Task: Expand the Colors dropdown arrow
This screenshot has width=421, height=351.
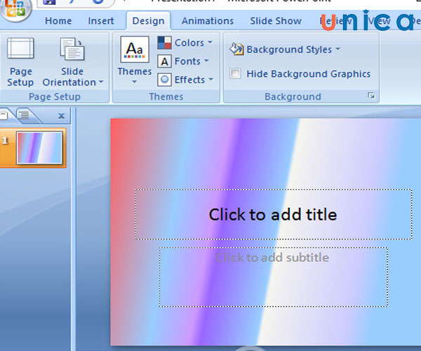Action: [210, 42]
